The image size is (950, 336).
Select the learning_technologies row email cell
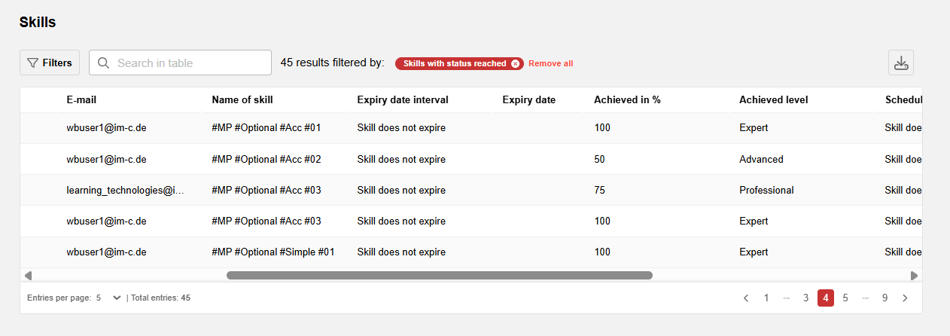pyautogui.click(x=125, y=191)
